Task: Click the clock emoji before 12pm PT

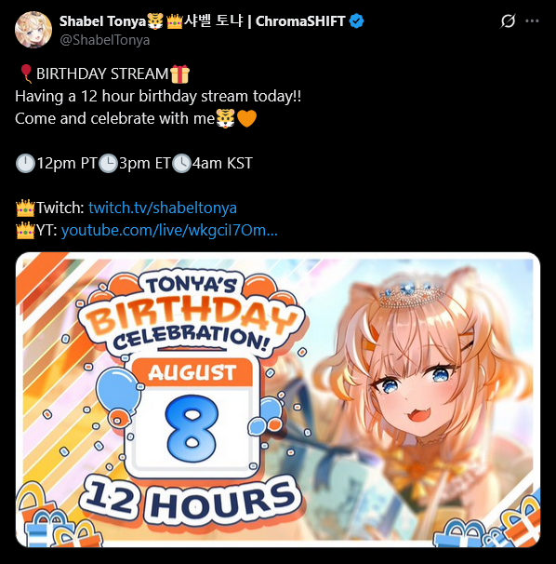Action: [25, 163]
